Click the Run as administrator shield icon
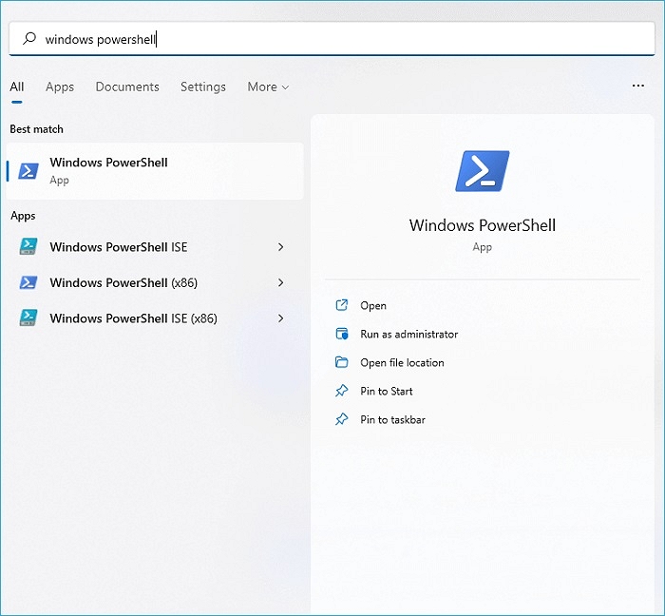Screen dimensions: 665x616 pos(342,334)
